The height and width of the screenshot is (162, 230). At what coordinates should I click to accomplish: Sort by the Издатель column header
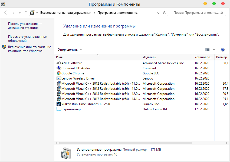[x=167, y=57]
